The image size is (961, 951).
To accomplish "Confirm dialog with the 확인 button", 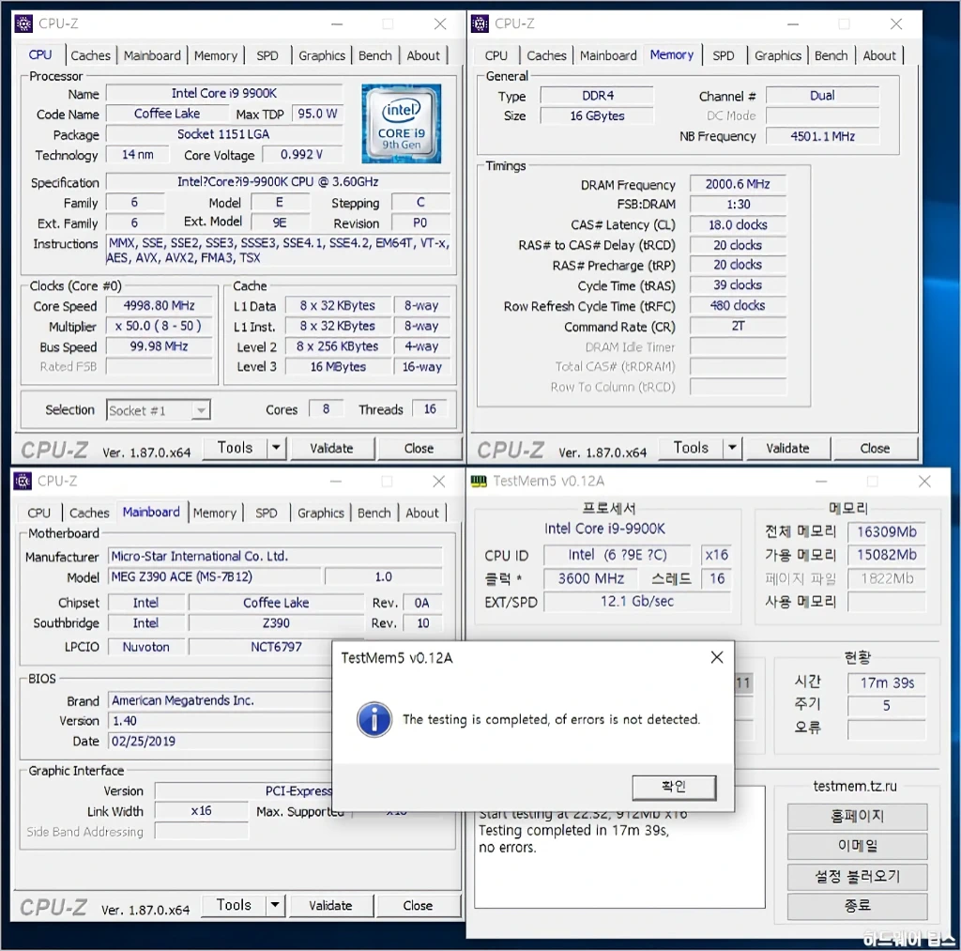I will (x=674, y=788).
